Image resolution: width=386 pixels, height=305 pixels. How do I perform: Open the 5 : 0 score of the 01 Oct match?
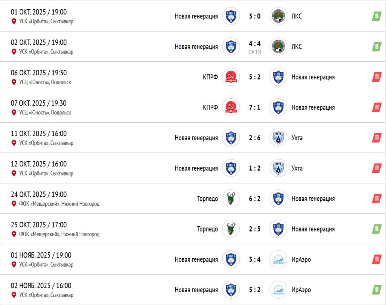(x=254, y=16)
